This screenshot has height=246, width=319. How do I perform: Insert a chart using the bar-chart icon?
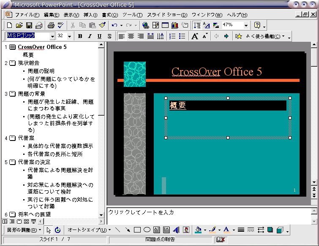click(x=175, y=25)
